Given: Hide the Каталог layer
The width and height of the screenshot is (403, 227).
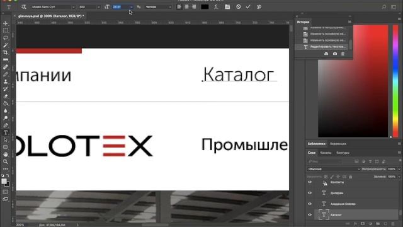Looking at the screenshot, I should pyautogui.click(x=310, y=214).
